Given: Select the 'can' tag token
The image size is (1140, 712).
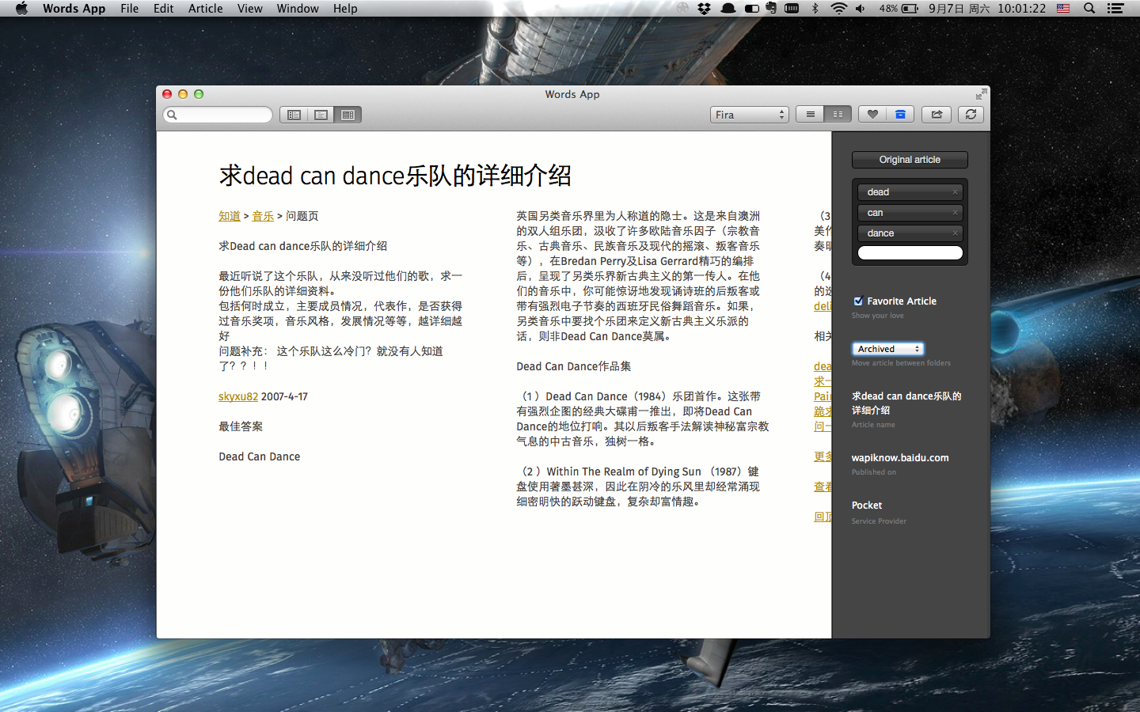Looking at the screenshot, I should coord(910,213).
